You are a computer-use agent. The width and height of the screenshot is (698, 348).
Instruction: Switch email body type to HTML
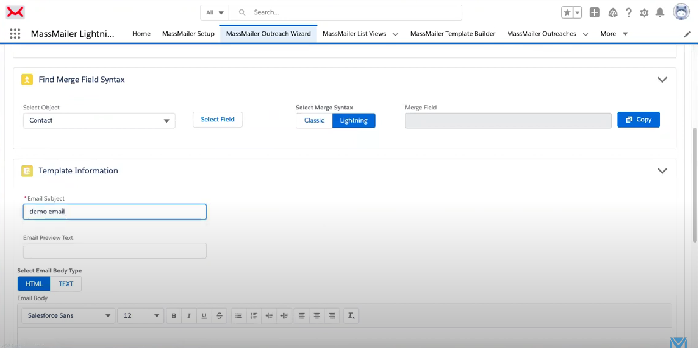pos(34,284)
